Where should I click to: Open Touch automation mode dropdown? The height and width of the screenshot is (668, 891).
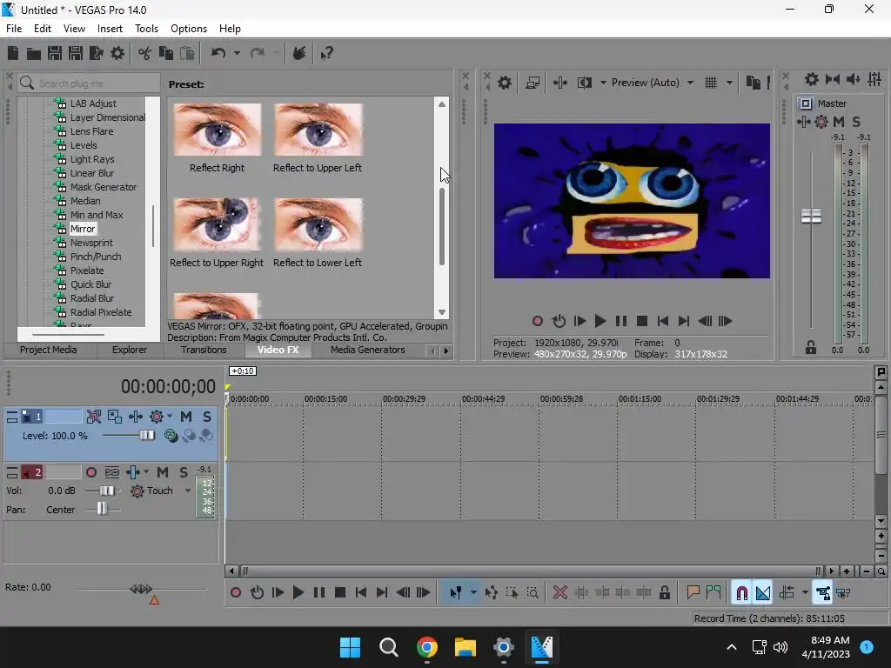click(x=188, y=491)
